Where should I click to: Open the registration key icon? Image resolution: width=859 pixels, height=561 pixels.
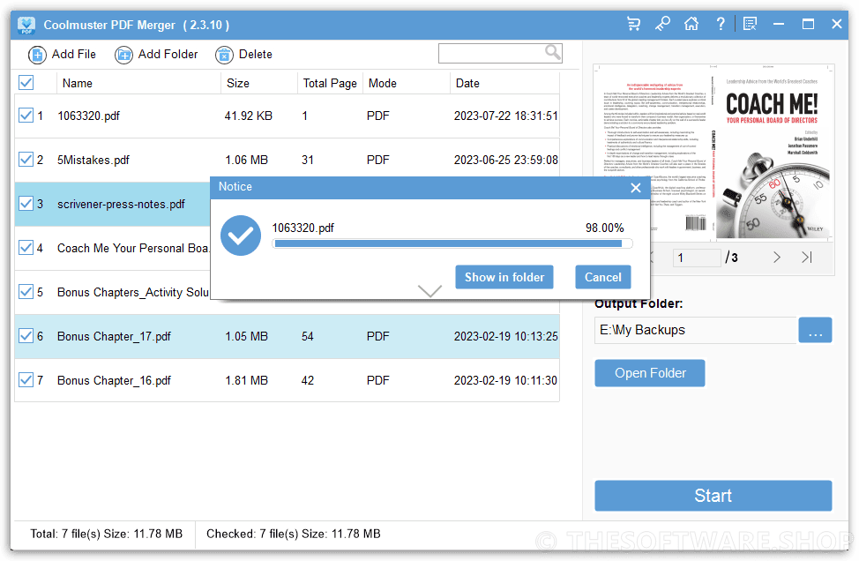point(662,24)
